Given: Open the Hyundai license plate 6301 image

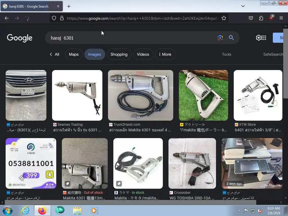Looking at the screenshot, I should (x=26, y=95).
